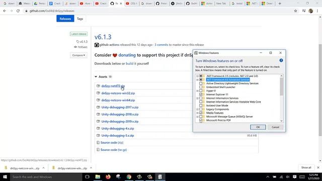Image resolution: width=322 pixels, height=181 pixels.
Task: Close the downloads bar
Action: pyautogui.click(x=318, y=167)
